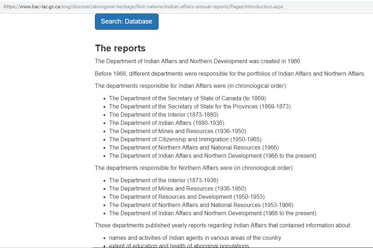Select the Secretary of State for the Provinces item
The image size is (373, 248).
[200, 106]
